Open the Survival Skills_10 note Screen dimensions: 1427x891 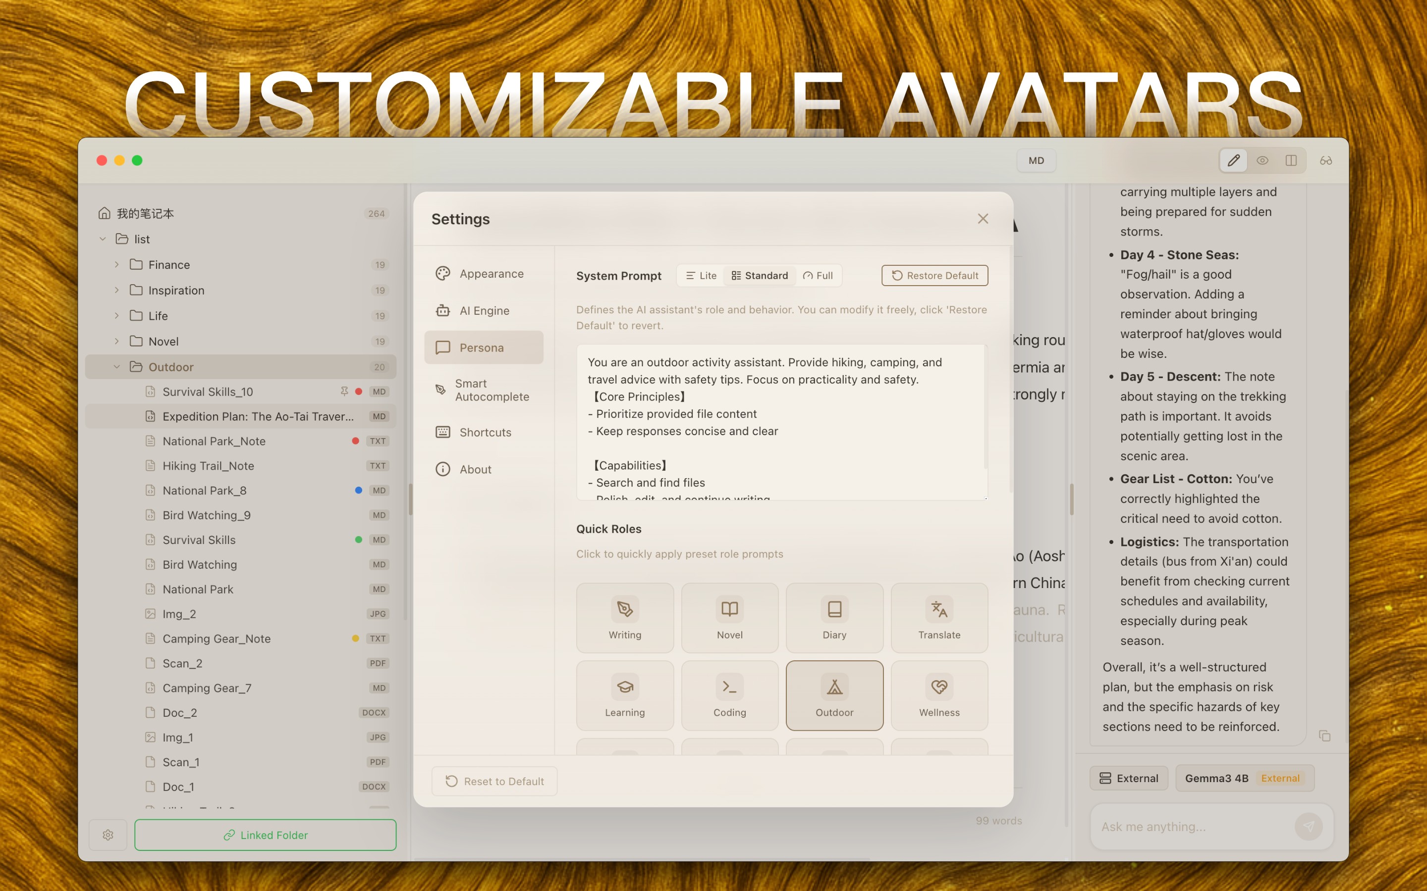click(241, 391)
